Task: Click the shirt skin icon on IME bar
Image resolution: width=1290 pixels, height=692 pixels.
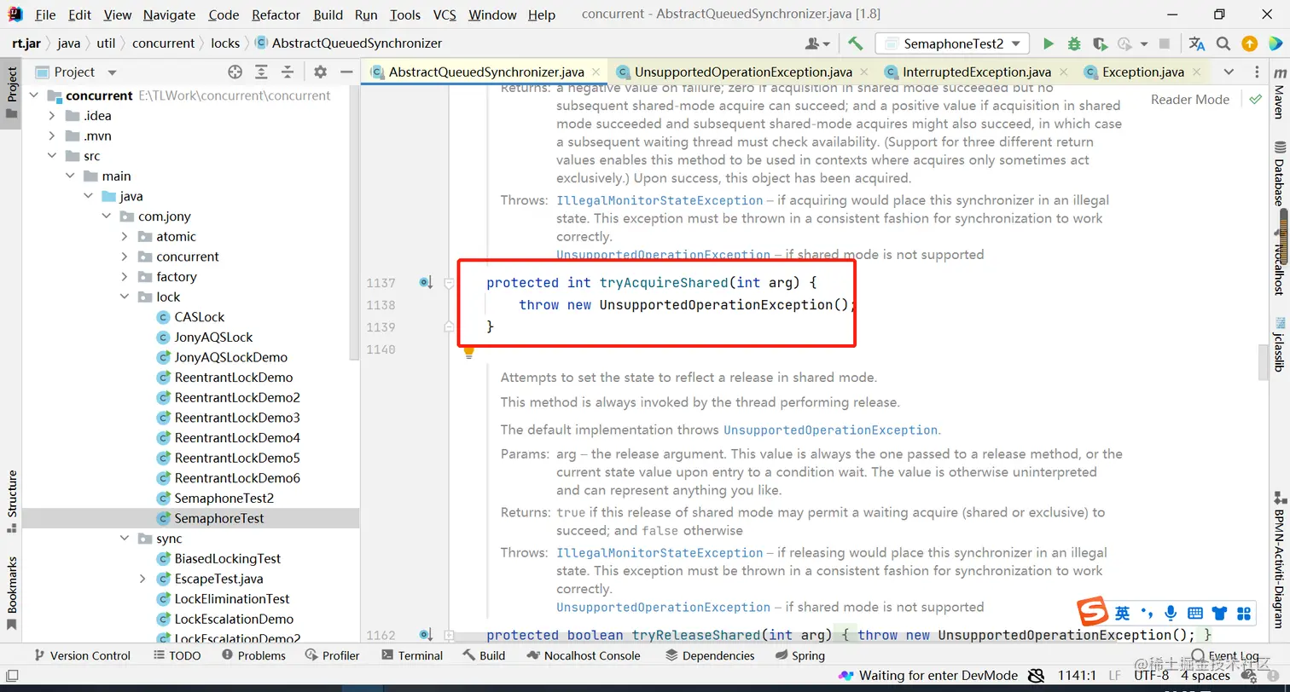Action: (1219, 613)
